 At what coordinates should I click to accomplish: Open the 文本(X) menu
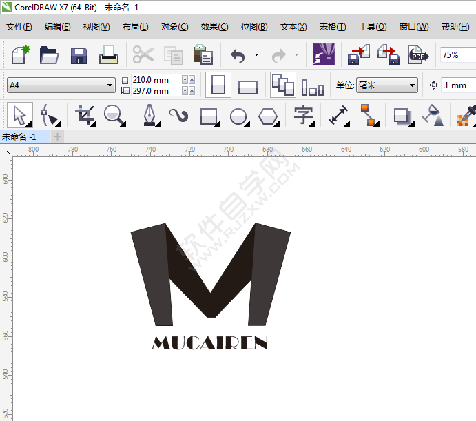click(293, 27)
